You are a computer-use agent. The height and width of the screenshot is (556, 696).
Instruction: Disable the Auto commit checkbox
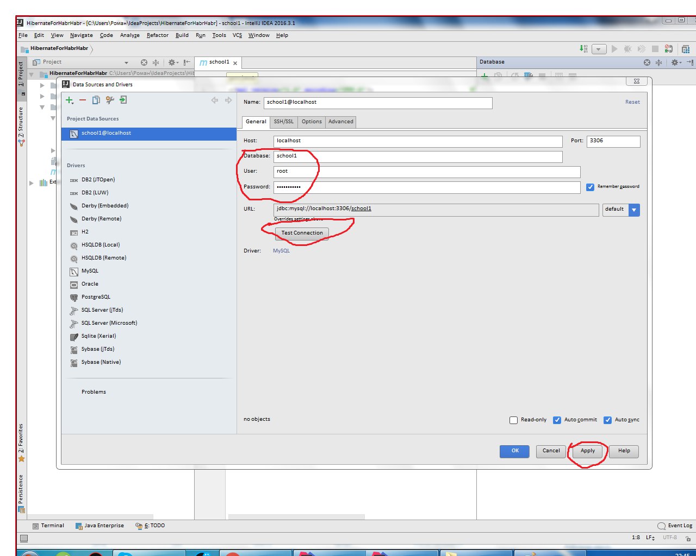[x=557, y=420]
